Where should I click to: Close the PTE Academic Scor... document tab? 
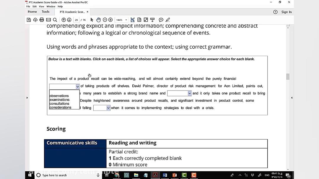coord(87,12)
